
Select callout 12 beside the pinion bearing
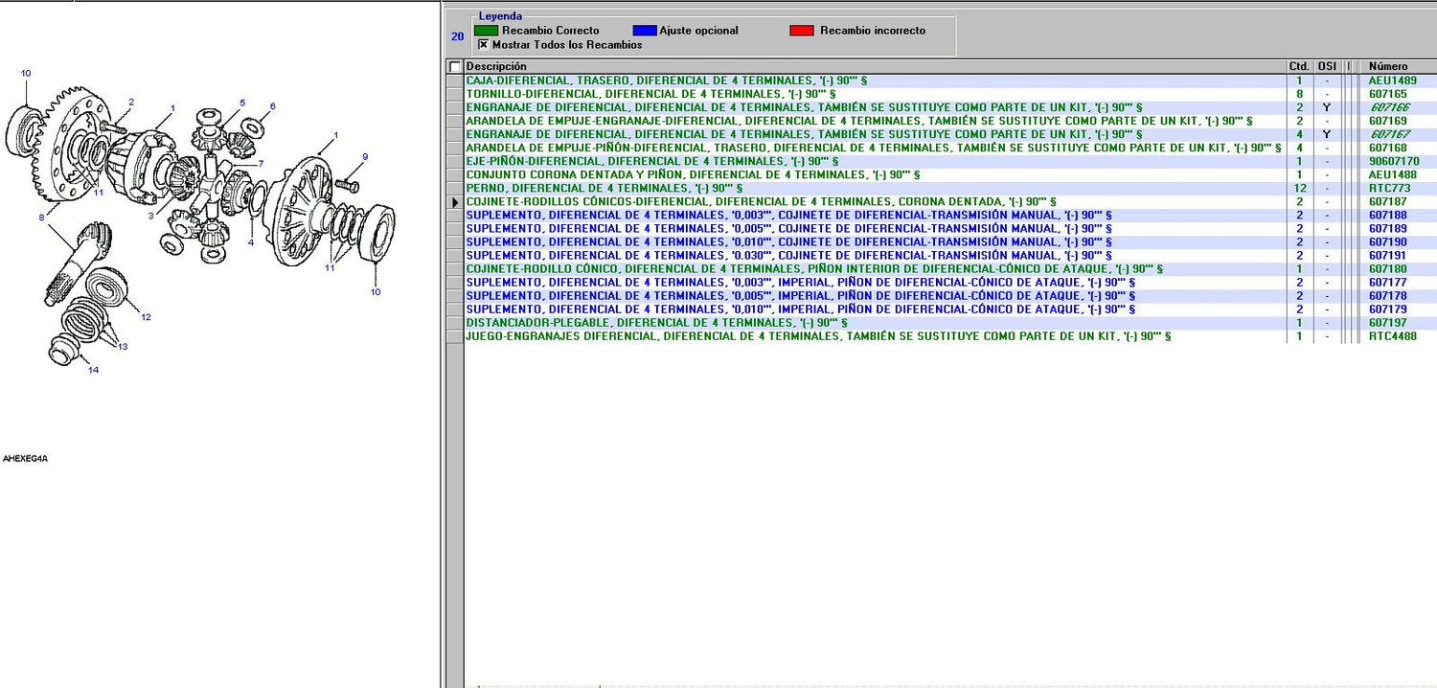(x=146, y=317)
